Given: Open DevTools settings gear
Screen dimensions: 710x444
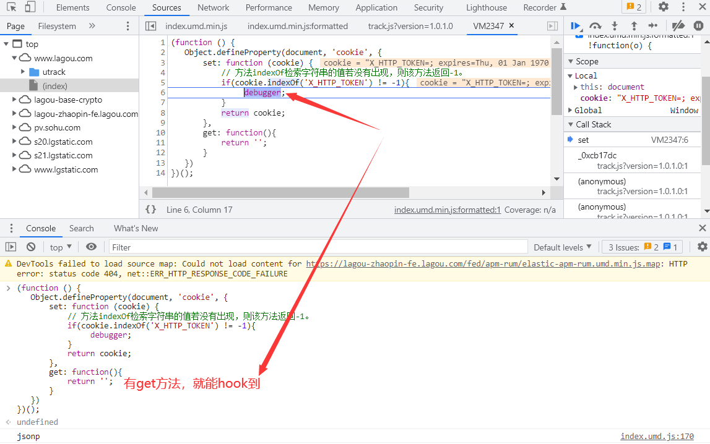Looking at the screenshot, I should 664,7.
